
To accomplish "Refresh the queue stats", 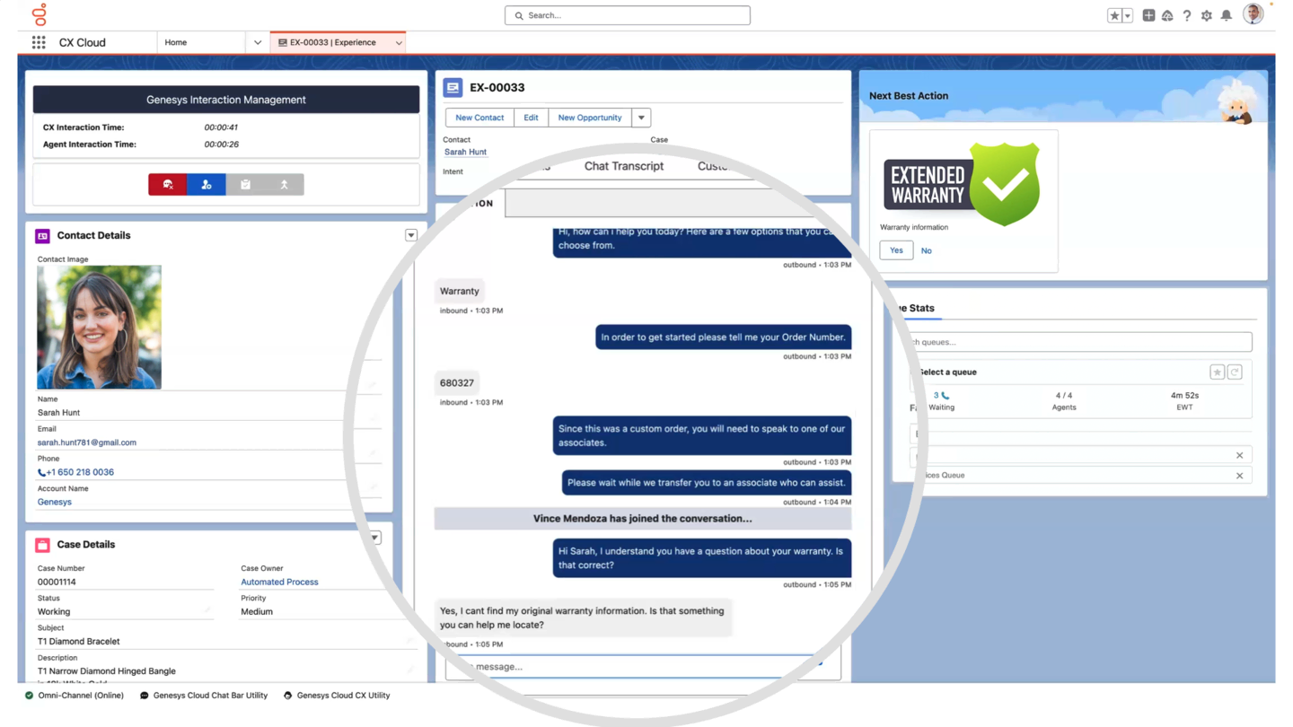I will tap(1235, 372).
